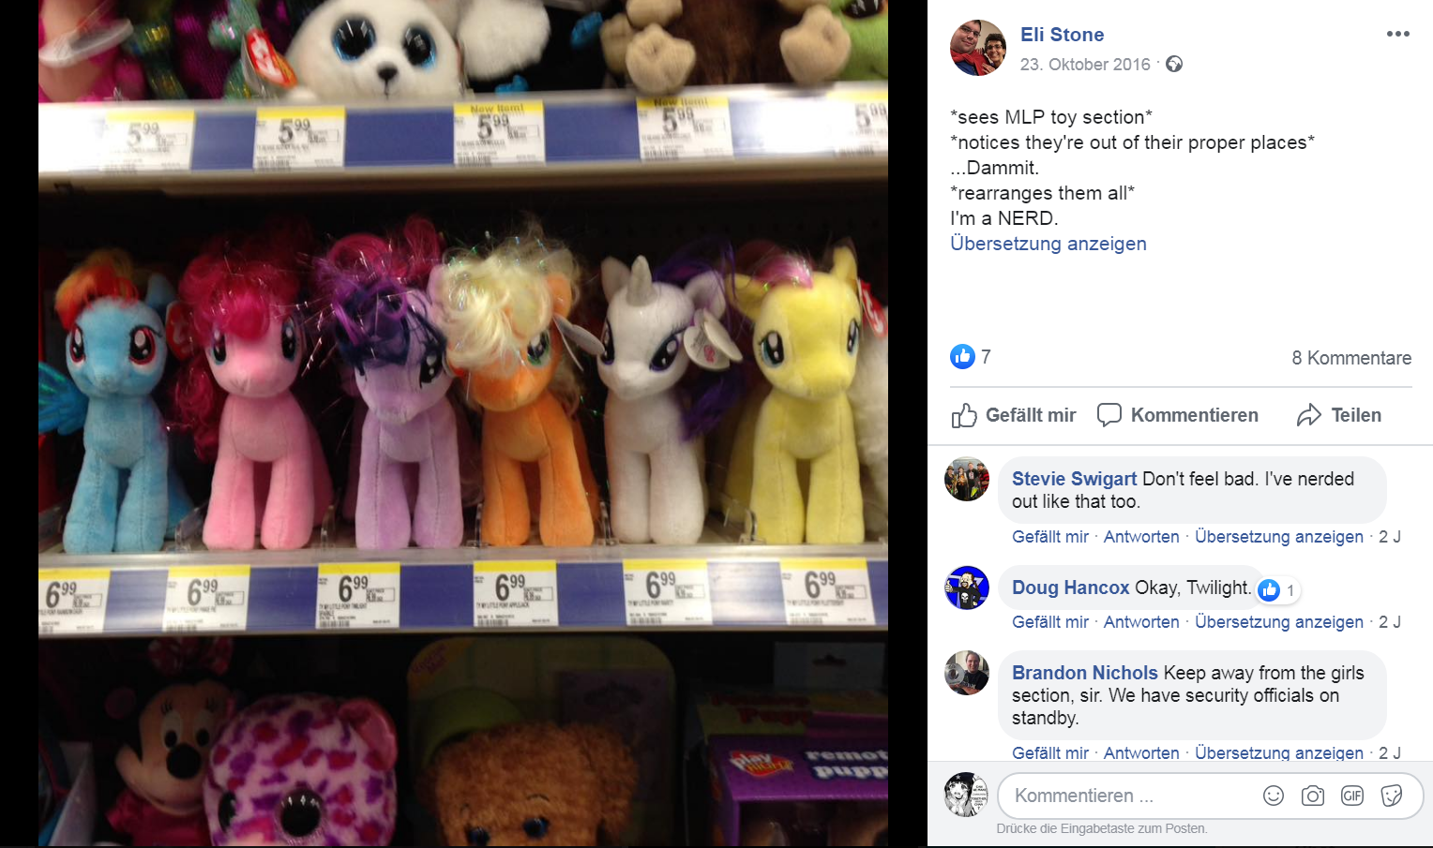Click the blue like reaction icon with 7
Viewport: 1433px width, 848px height.
coord(962,356)
